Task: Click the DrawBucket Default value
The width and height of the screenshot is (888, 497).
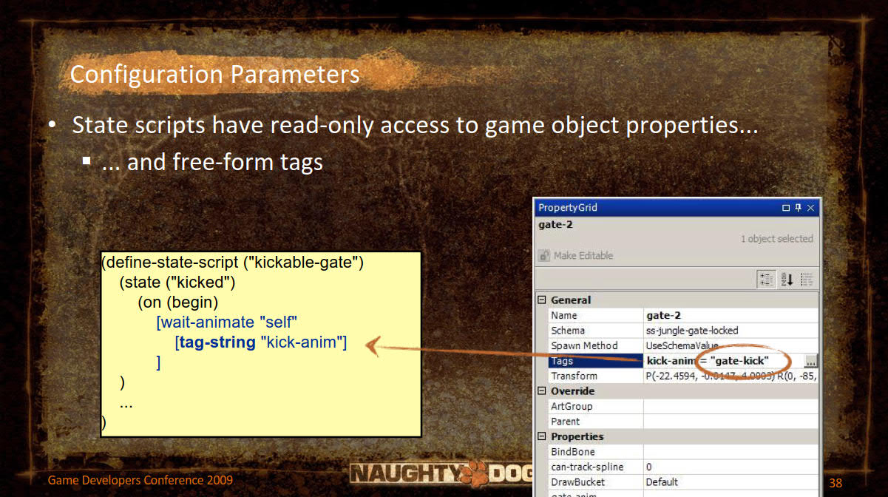Action: coord(729,481)
